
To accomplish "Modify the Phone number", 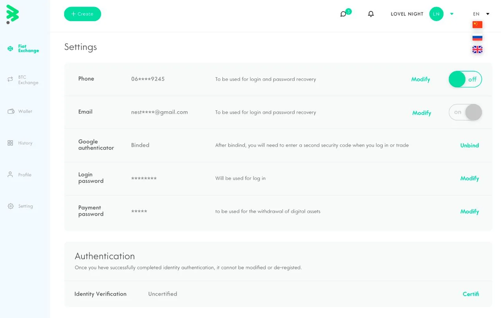I will pyautogui.click(x=421, y=79).
